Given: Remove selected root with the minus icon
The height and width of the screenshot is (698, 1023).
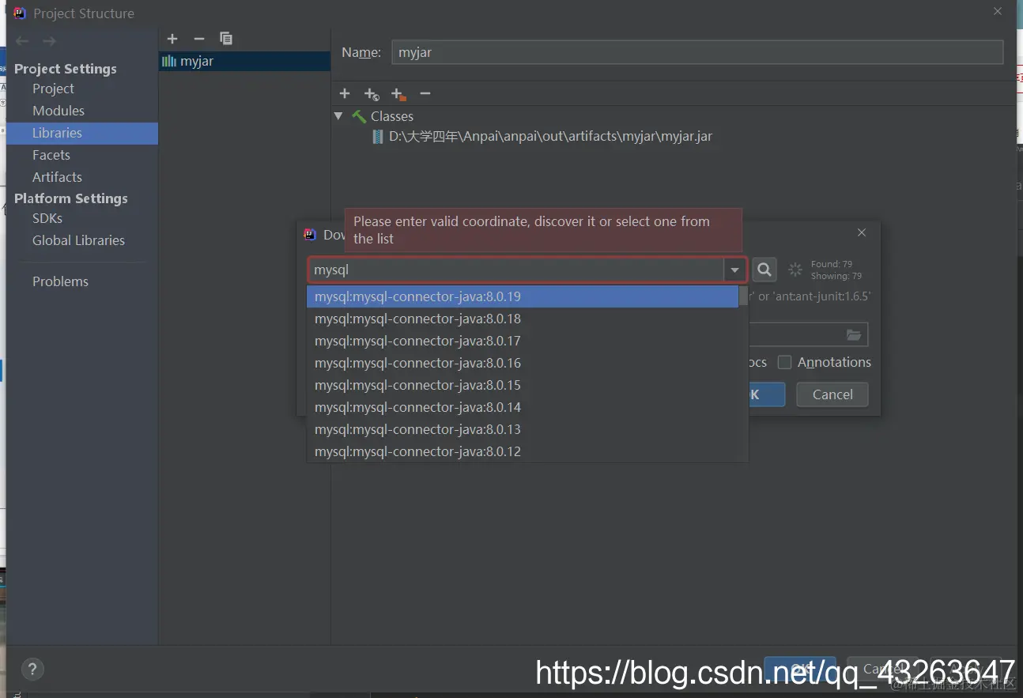Looking at the screenshot, I should pos(425,94).
